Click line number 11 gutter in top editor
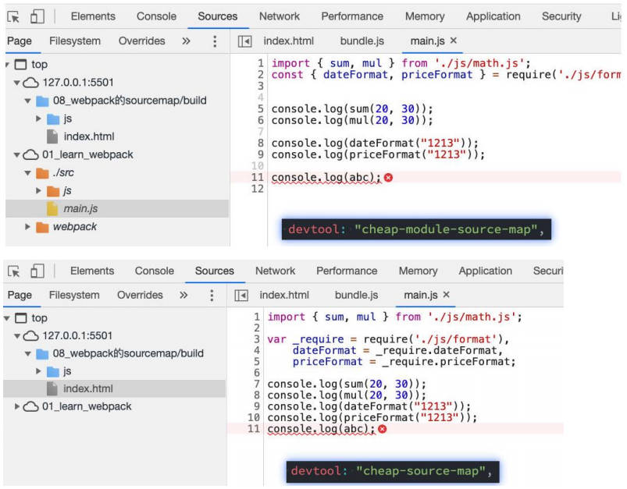The image size is (627, 489). coord(258,177)
